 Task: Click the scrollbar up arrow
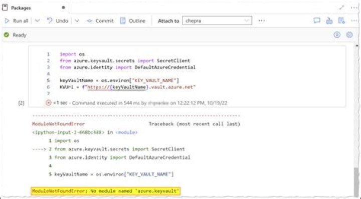pos(357,46)
